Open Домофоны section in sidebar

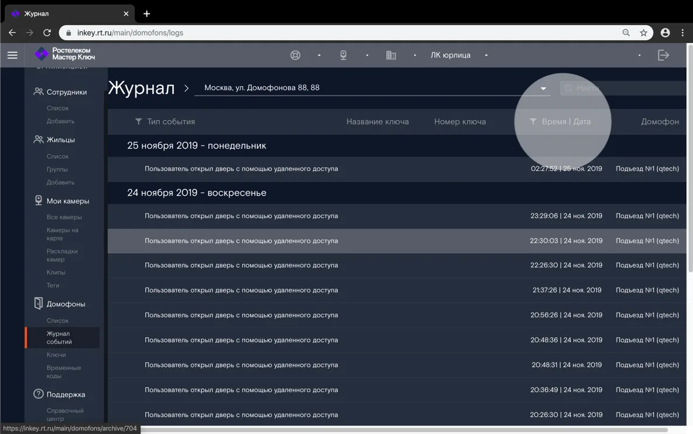click(x=66, y=304)
